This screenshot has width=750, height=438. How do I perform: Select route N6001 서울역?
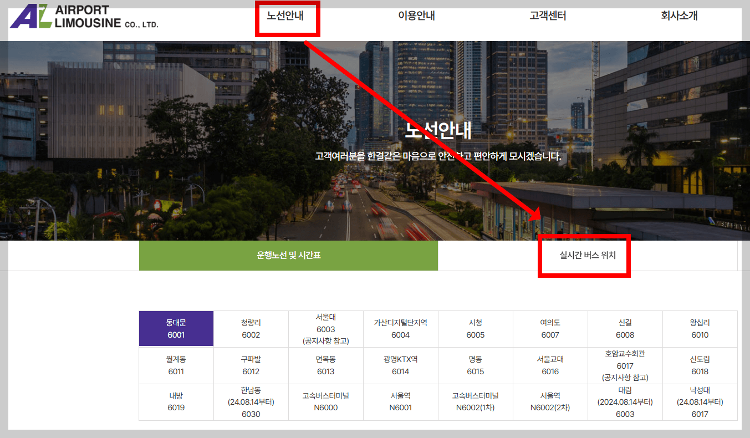pyautogui.click(x=400, y=402)
